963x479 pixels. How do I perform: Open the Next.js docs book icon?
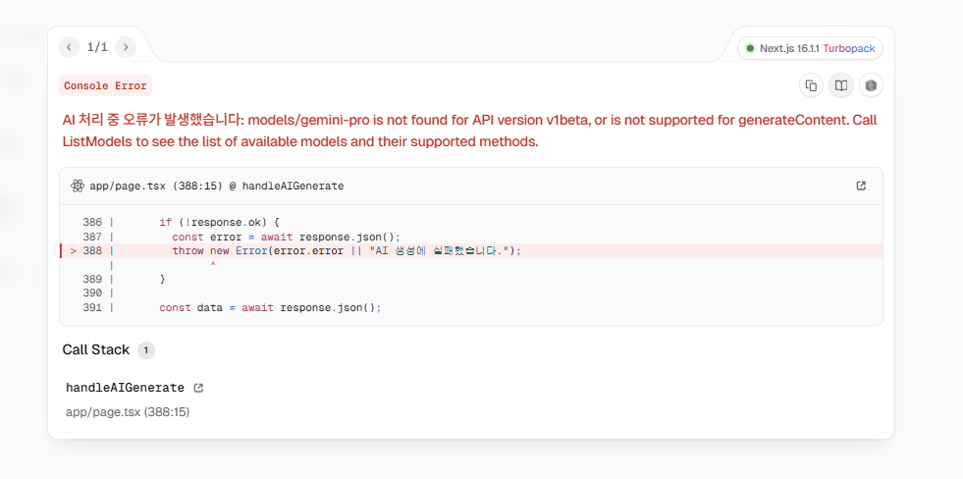(x=841, y=86)
